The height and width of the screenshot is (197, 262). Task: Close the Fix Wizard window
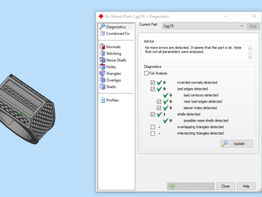click(254, 16)
